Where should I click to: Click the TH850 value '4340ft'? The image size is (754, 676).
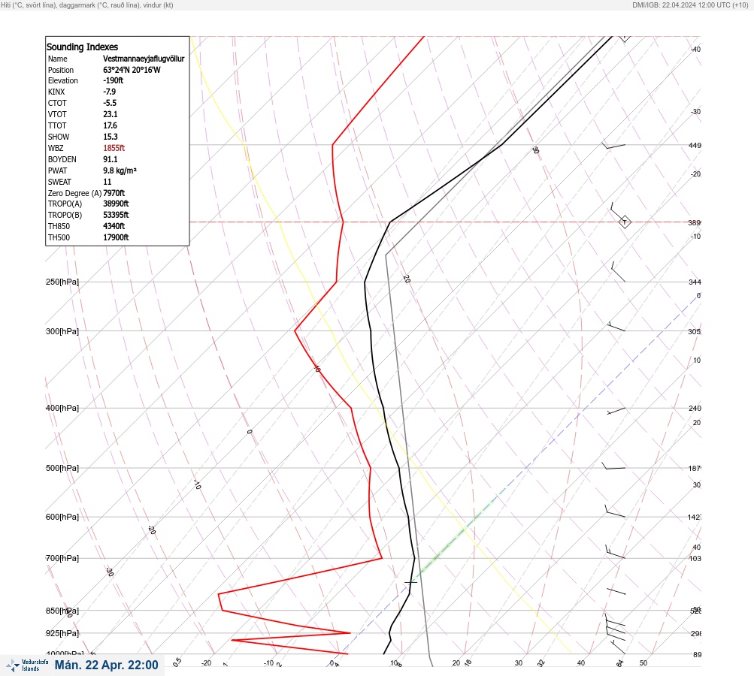coord(114,226)
